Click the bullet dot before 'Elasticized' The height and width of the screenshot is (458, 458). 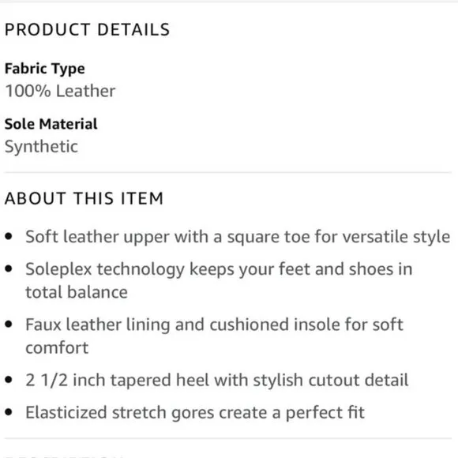coord(9,412)
